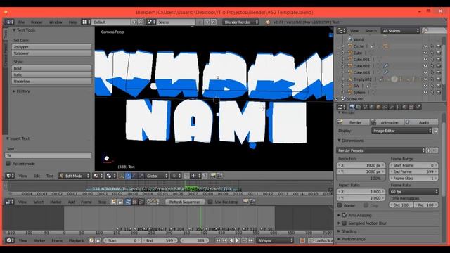The image size is (450, 253).
Task: Click the Audio render button
Action: point(421,122)
